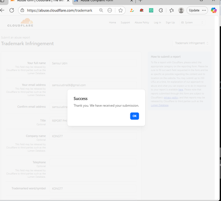
Task: Open the Favorites list icon
Action: click(x=171, y=10)
